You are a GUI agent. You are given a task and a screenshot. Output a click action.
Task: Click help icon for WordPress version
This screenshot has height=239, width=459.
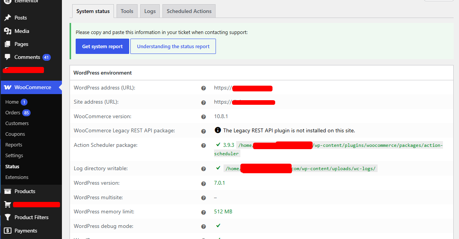tap(203, 184)
